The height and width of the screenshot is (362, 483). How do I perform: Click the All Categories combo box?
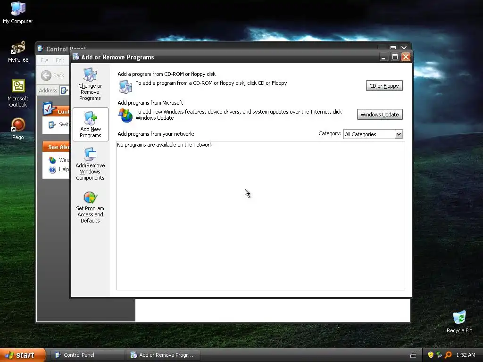pyautogui.click(x=373, y=134)
